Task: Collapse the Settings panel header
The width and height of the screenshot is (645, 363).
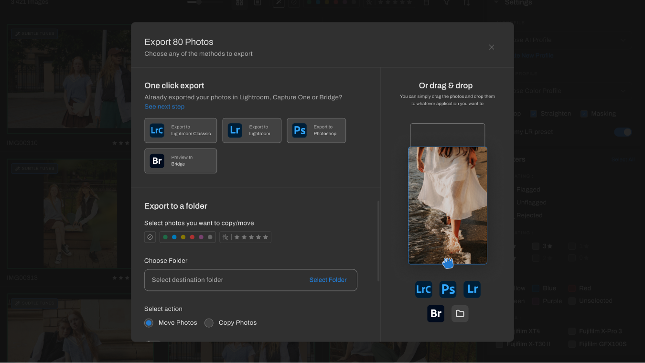Action: coord(518,3)
